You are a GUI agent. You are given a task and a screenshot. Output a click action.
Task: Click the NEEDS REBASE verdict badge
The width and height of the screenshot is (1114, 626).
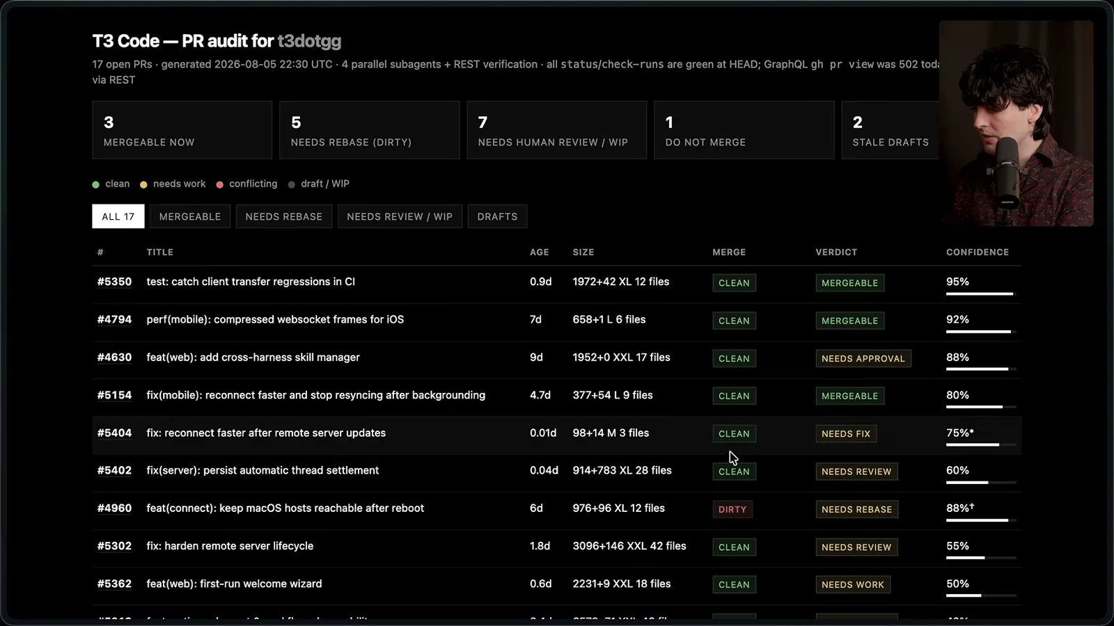856,509
